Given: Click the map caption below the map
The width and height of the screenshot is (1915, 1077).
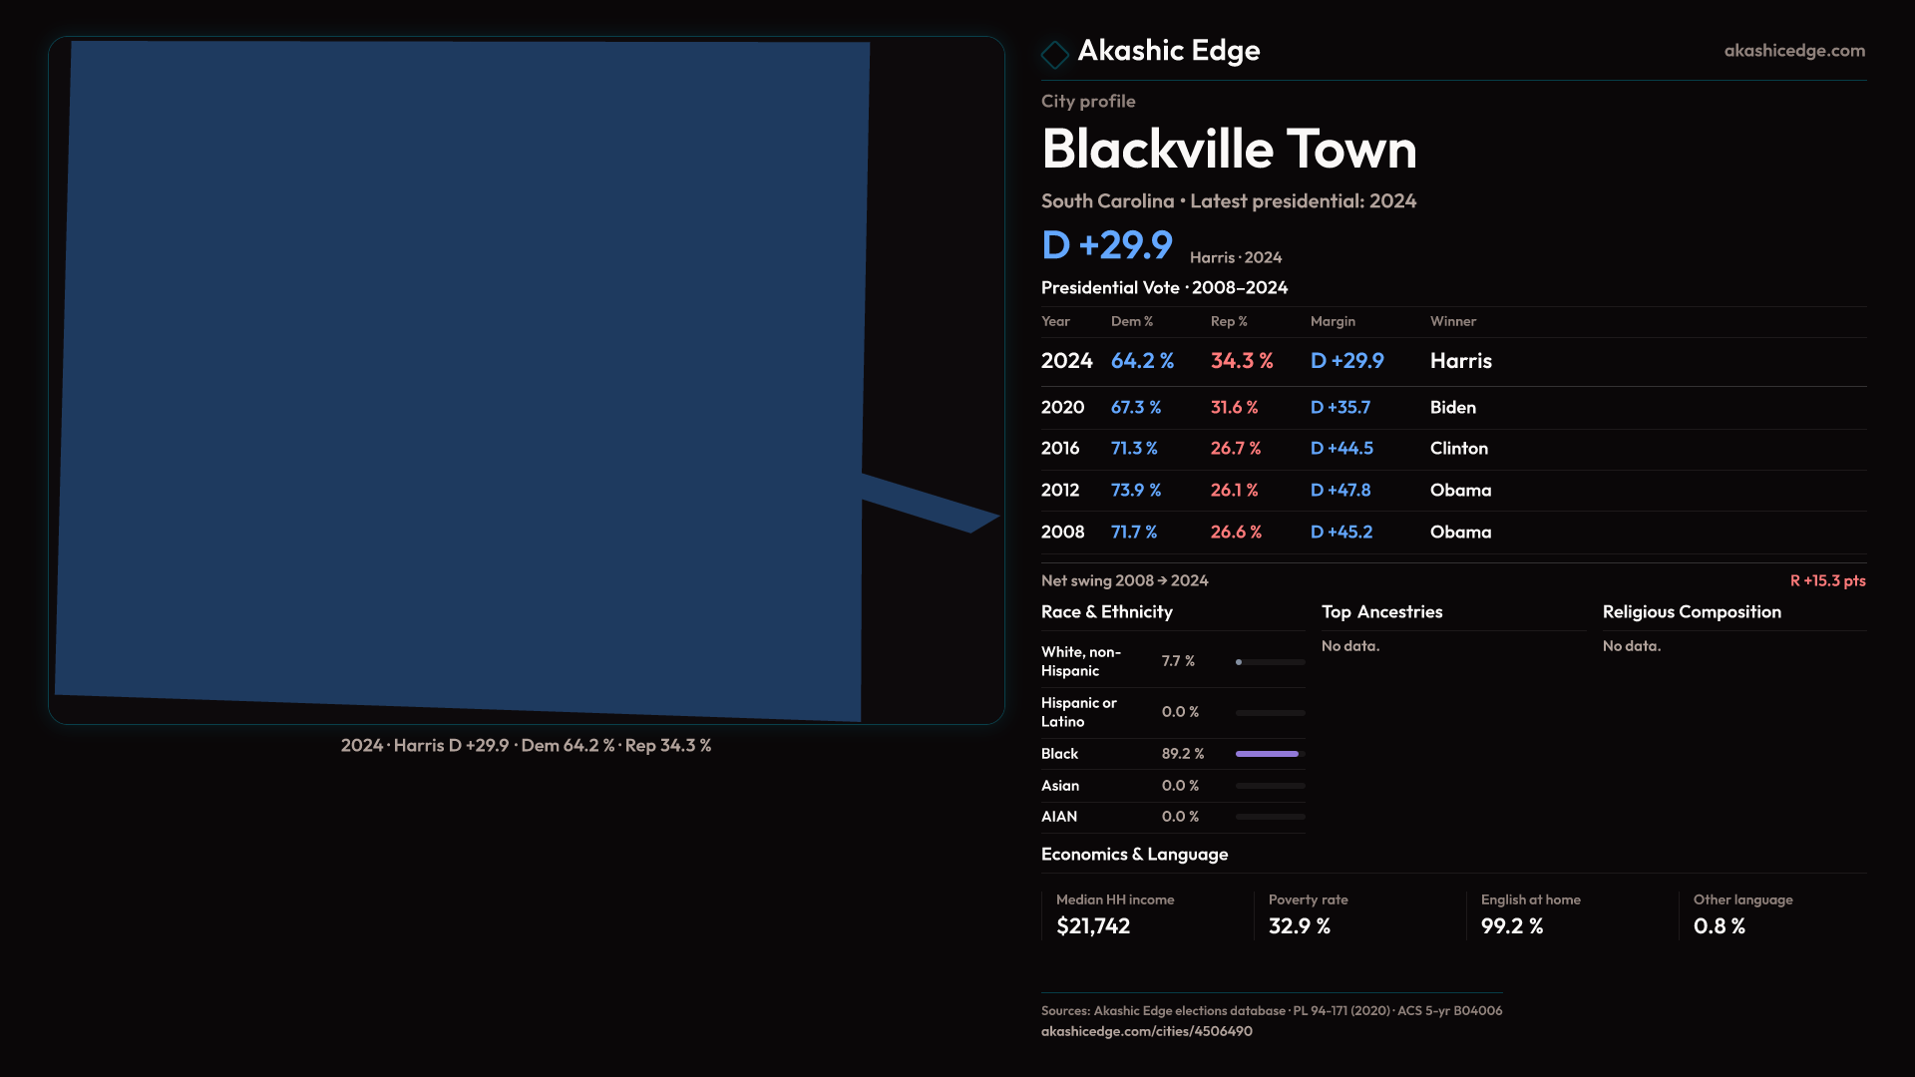Looking at the screenshot, I should pyautogui.click(x=526, y=746).
